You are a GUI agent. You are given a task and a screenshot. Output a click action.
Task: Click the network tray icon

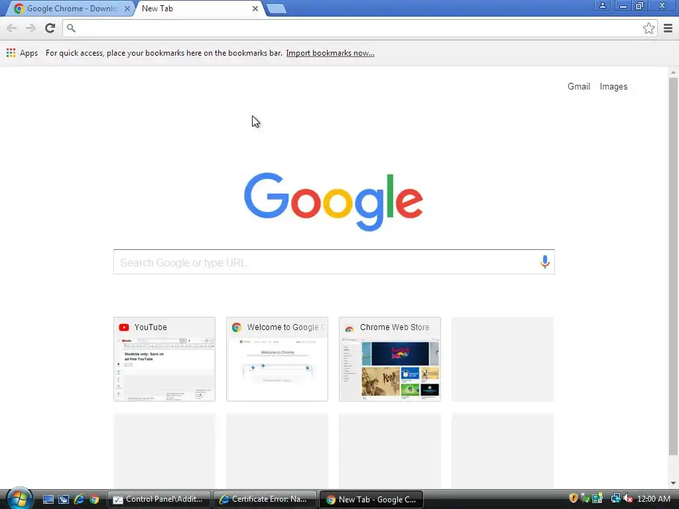click(615, 498)
